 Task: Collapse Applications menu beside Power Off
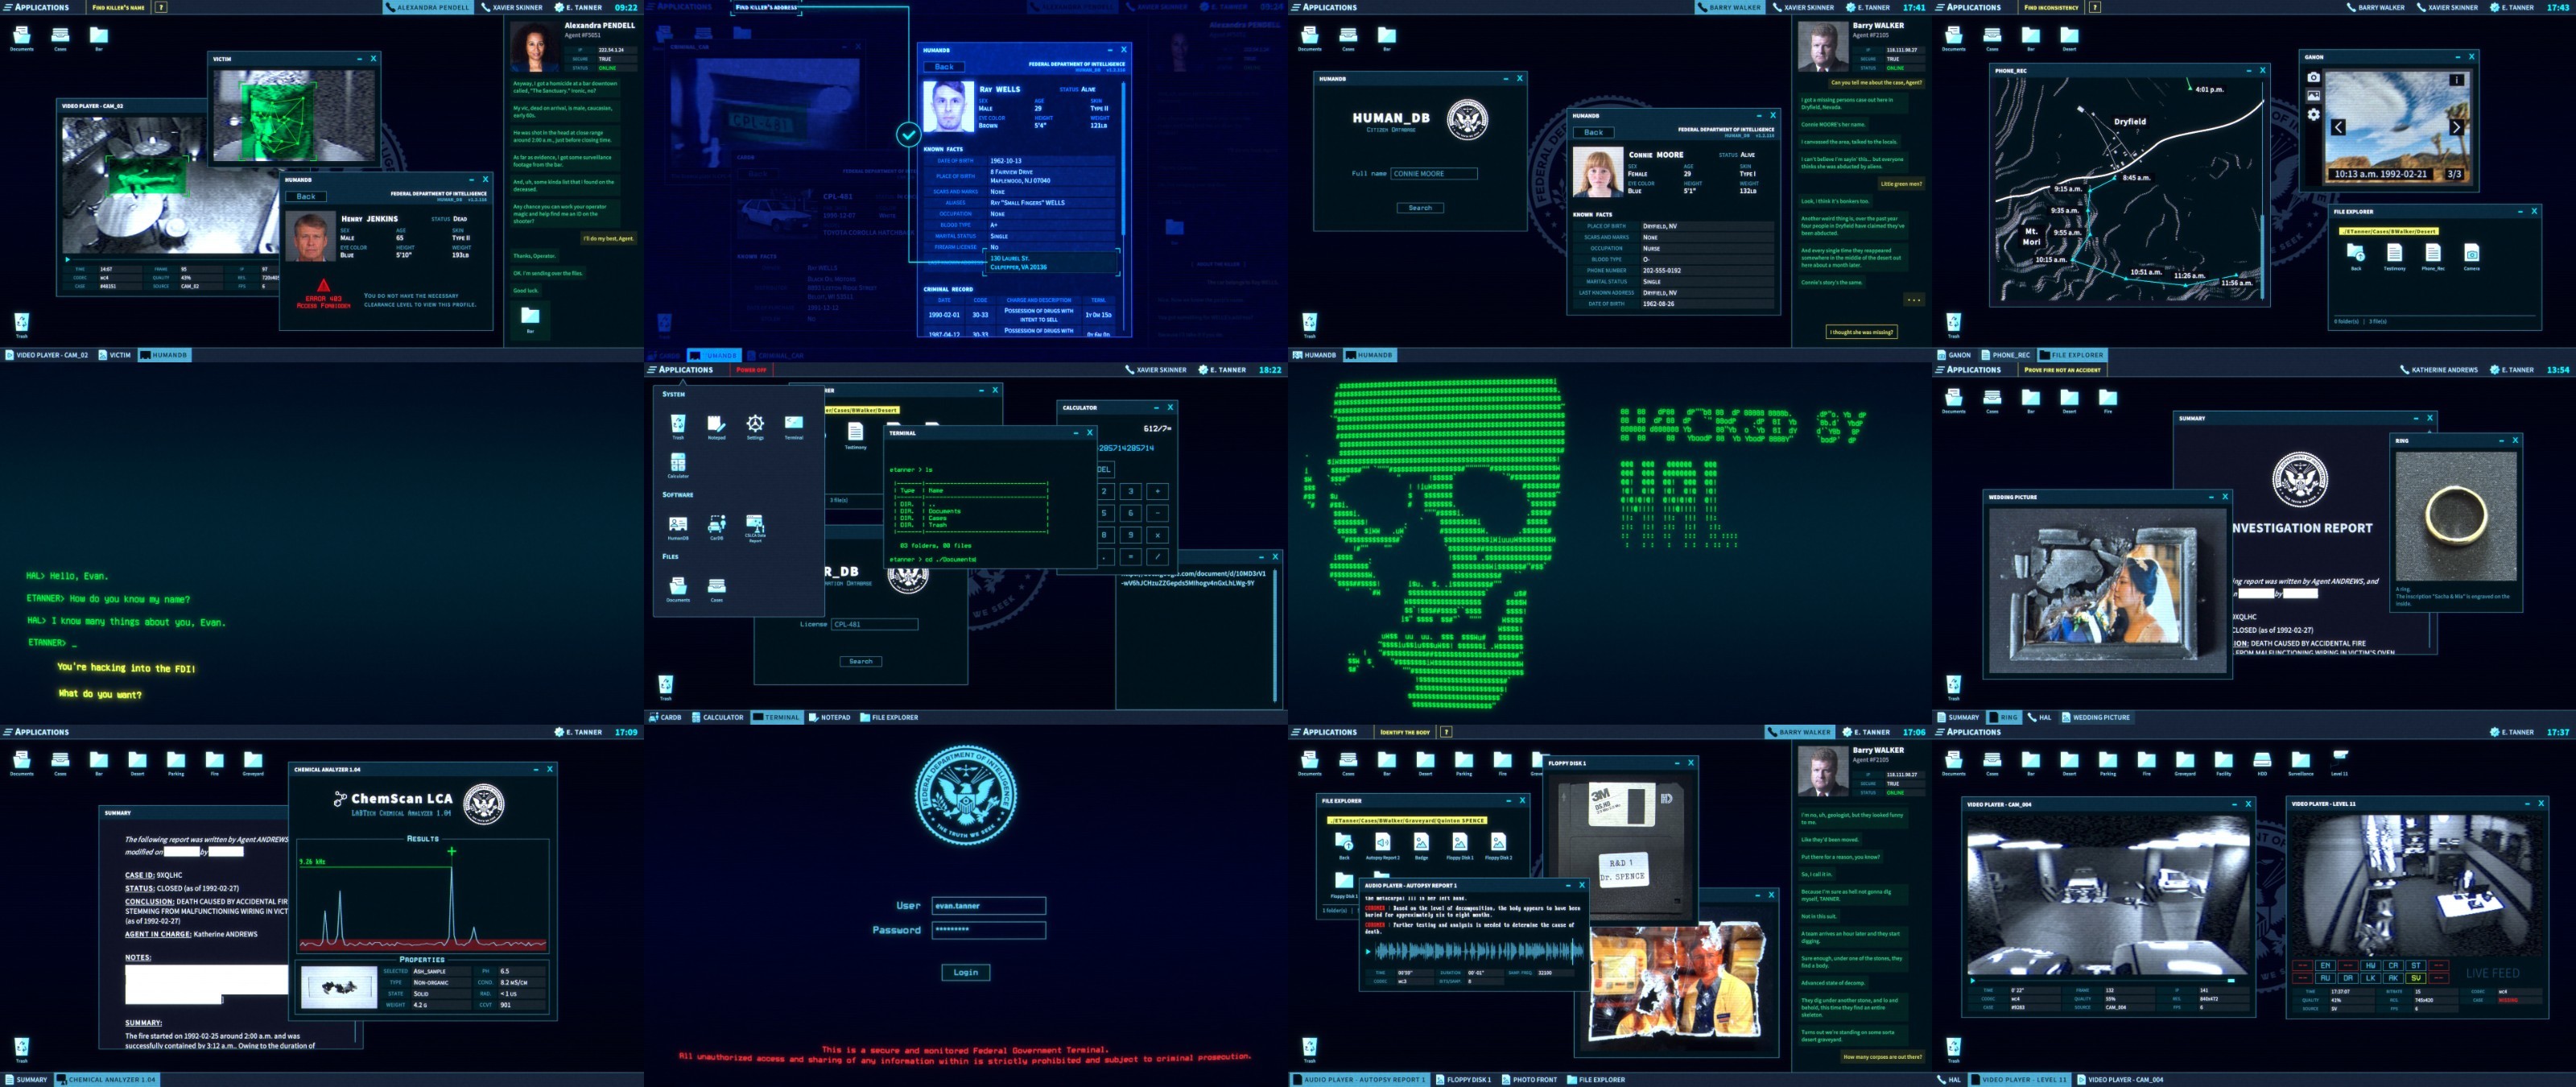(679, 370)
